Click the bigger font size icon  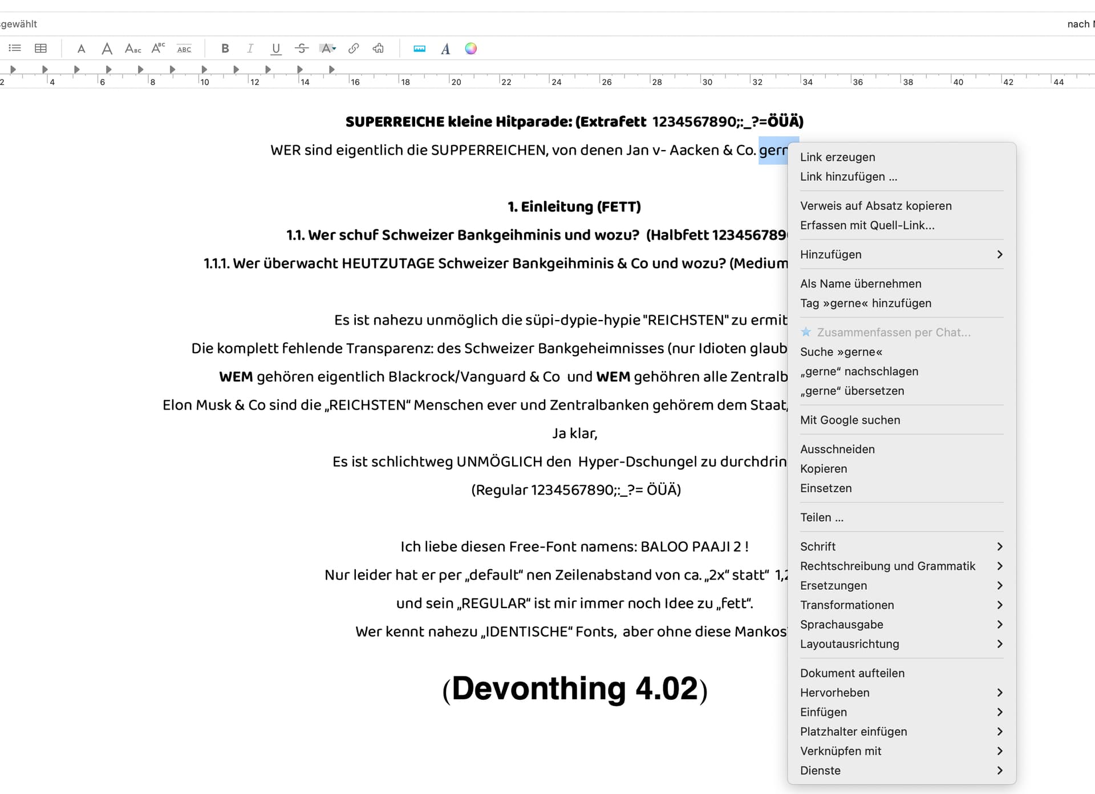[x=107, y=48]
